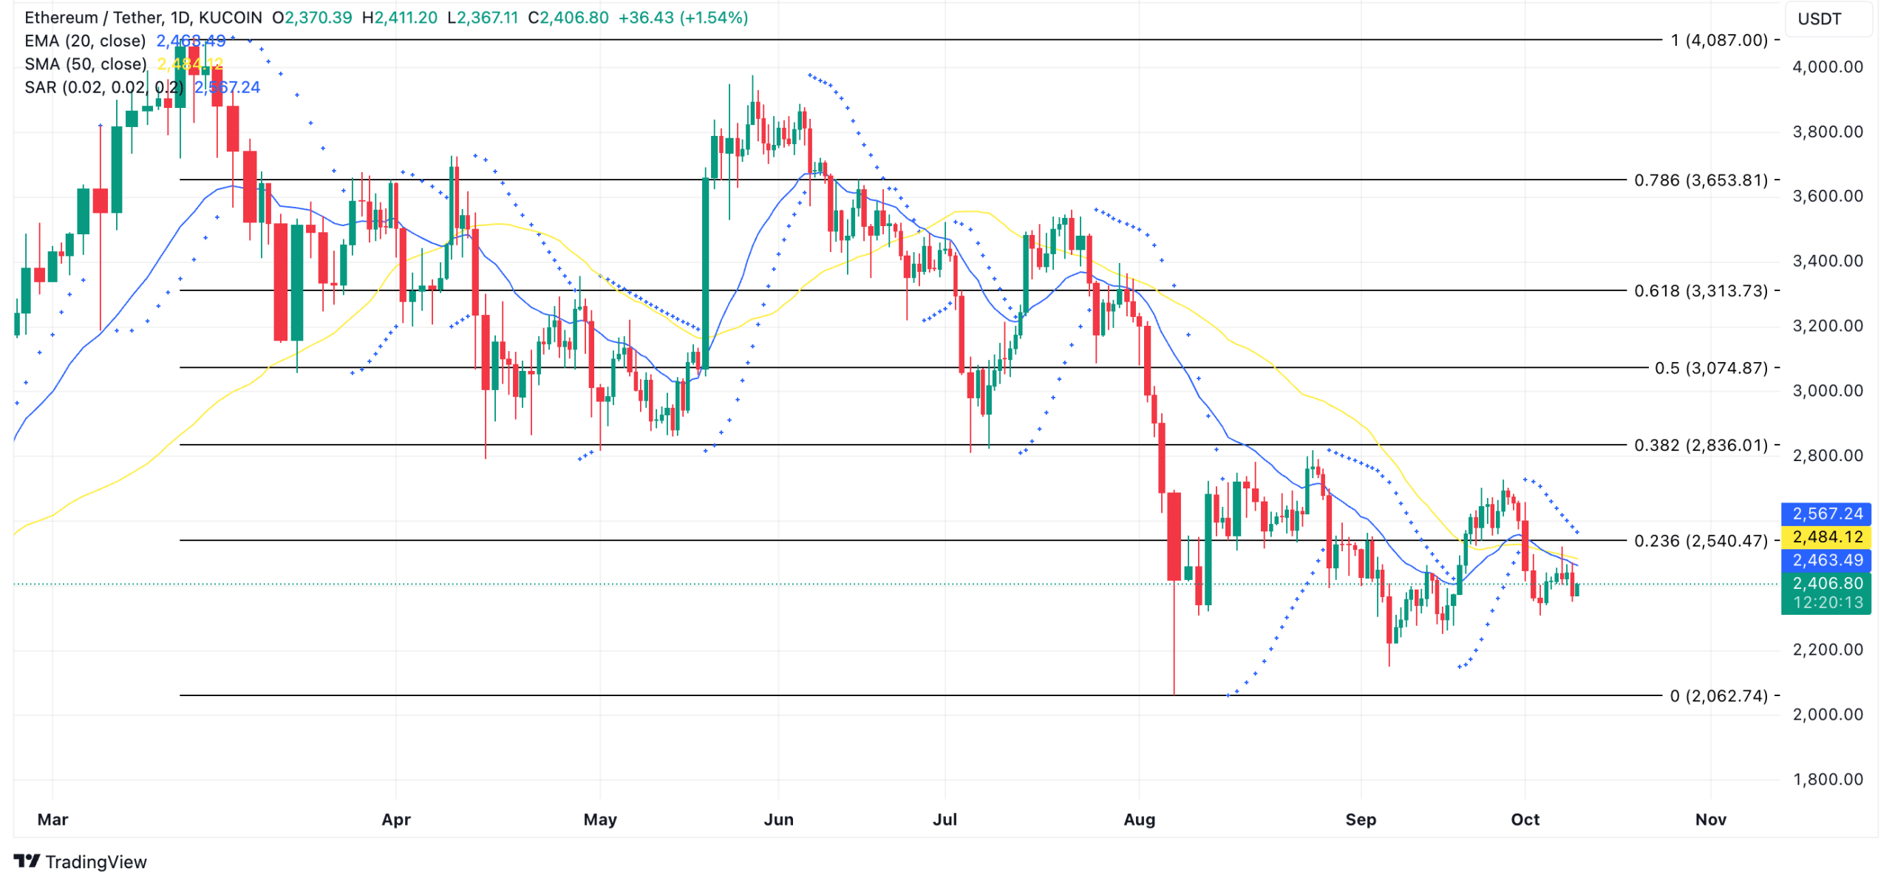Image resolution: width=1892 pixels, height=886 pixels.
Task: Click the SAR value 2,567.24 in legend
Action: [225, 87]
